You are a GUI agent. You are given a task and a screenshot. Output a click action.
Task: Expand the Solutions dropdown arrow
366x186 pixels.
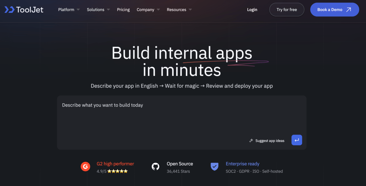108,10
